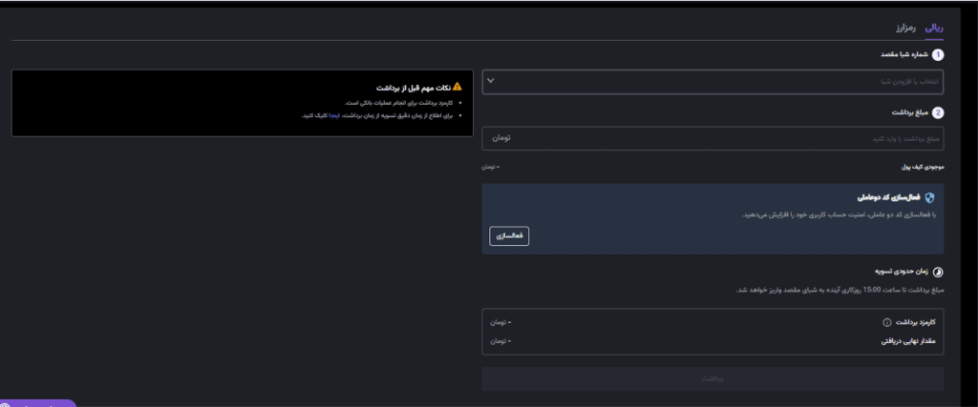This screenshot has height=407, width=978.
Task: Click the کارمزد برداشت fee label
Action: pyautogui.click(x=916, y=322)
